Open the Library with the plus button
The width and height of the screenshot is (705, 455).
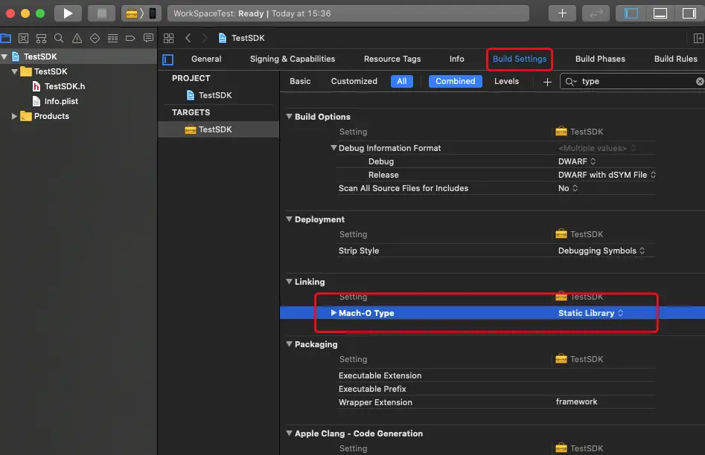click(x=562, y=13)
